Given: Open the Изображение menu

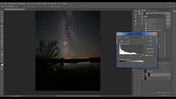Looking at the screenshot, I should pos(22,4).
